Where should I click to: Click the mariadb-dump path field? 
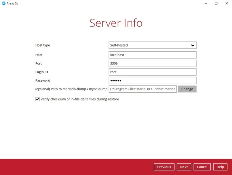click(143, 89)
